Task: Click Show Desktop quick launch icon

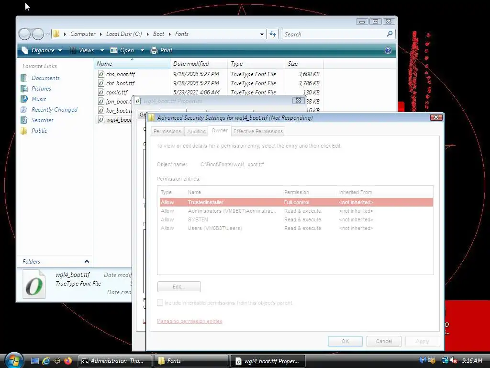Action: [x=35, y=361]
